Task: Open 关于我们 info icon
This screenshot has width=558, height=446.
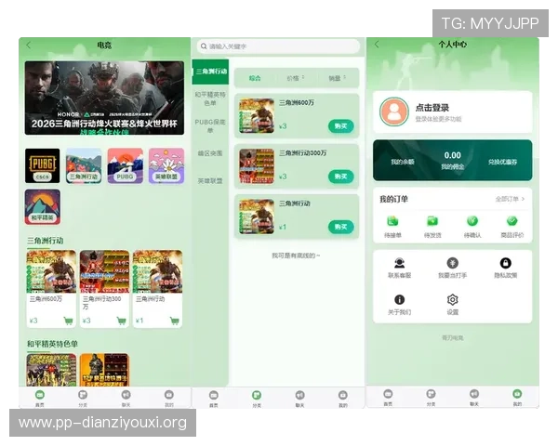Action: 399,300
